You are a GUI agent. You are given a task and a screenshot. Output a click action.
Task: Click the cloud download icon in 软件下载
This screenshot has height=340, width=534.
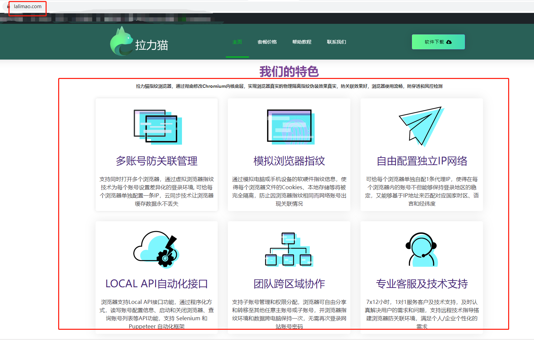click(449, 42)
